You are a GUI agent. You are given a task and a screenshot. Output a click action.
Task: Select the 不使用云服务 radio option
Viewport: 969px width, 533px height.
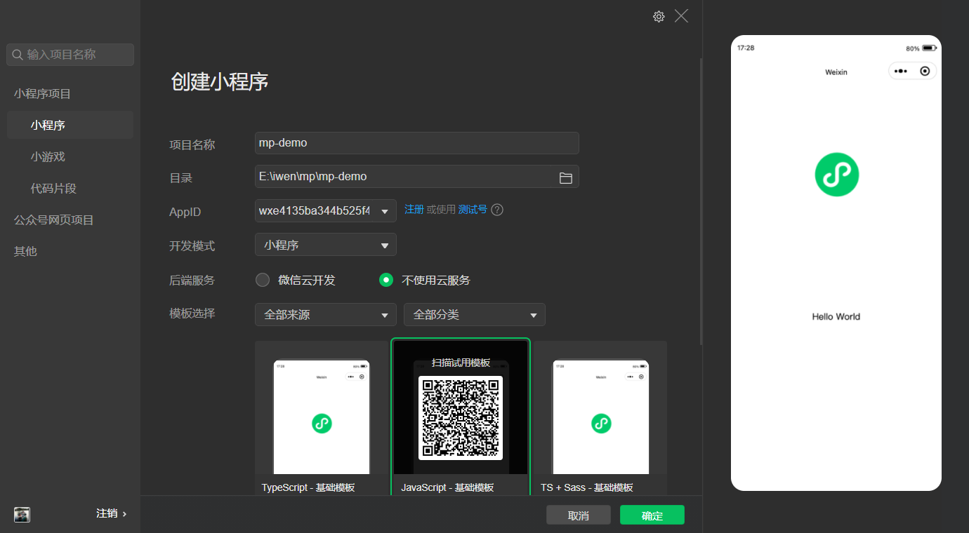point(385,280)
